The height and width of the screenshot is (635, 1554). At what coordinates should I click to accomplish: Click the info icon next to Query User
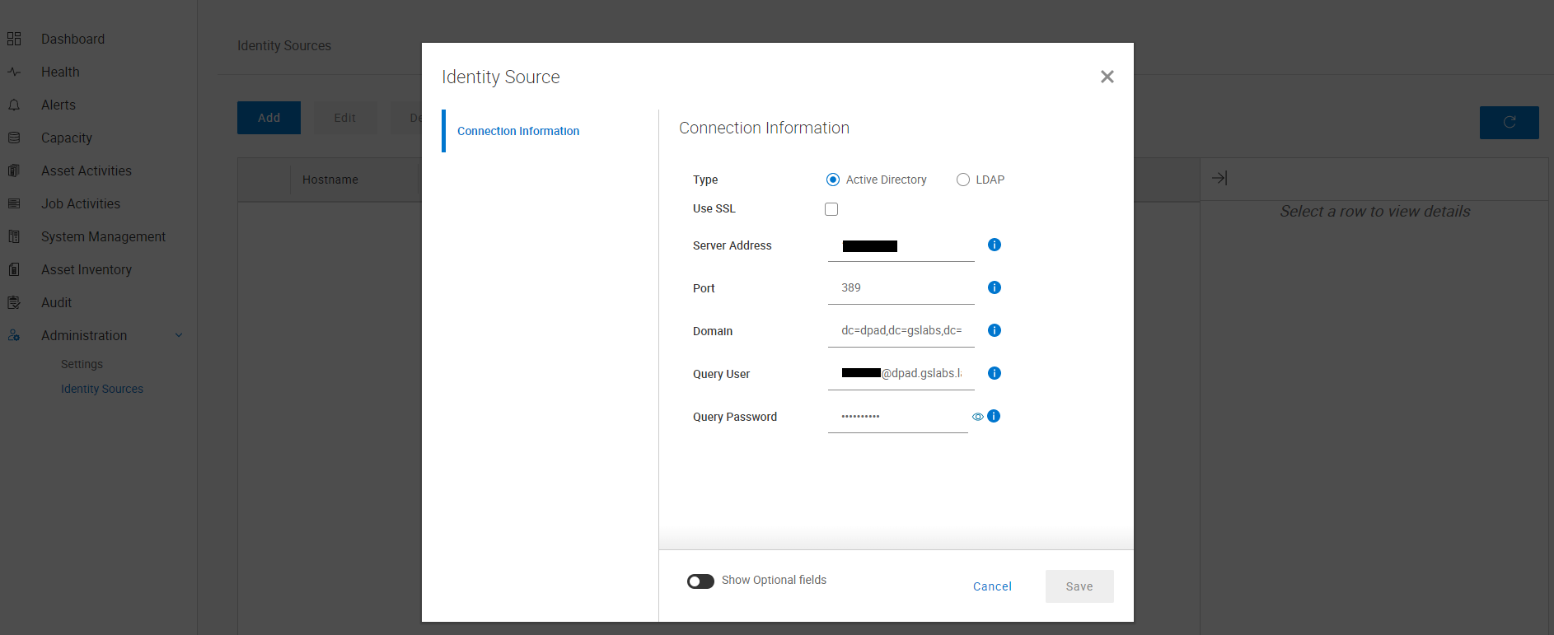[x=994, y=373]
